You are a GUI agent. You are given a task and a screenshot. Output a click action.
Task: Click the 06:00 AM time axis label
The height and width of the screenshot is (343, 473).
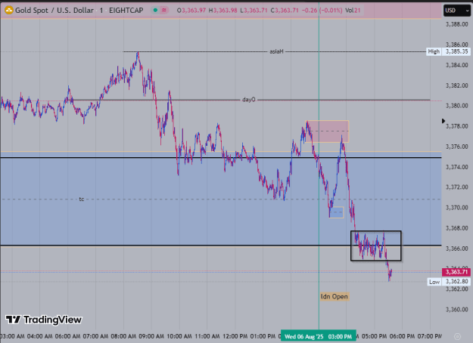point(68,336)
